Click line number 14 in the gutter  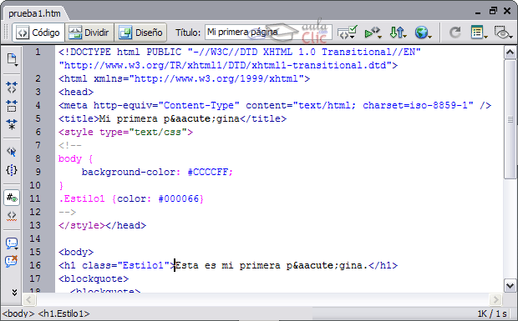pos(35,238)
